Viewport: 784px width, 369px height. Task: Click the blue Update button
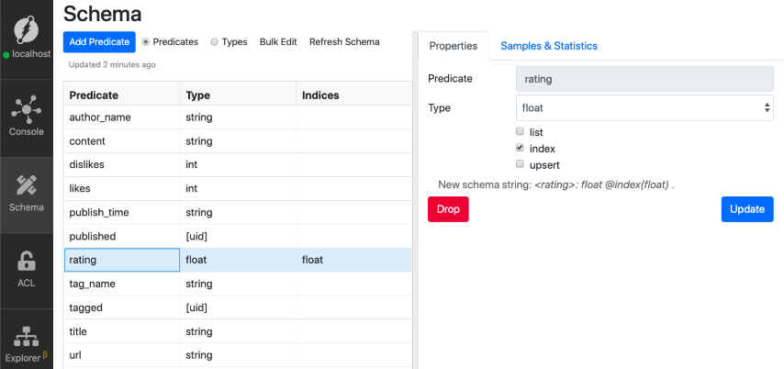coord(747,209)
